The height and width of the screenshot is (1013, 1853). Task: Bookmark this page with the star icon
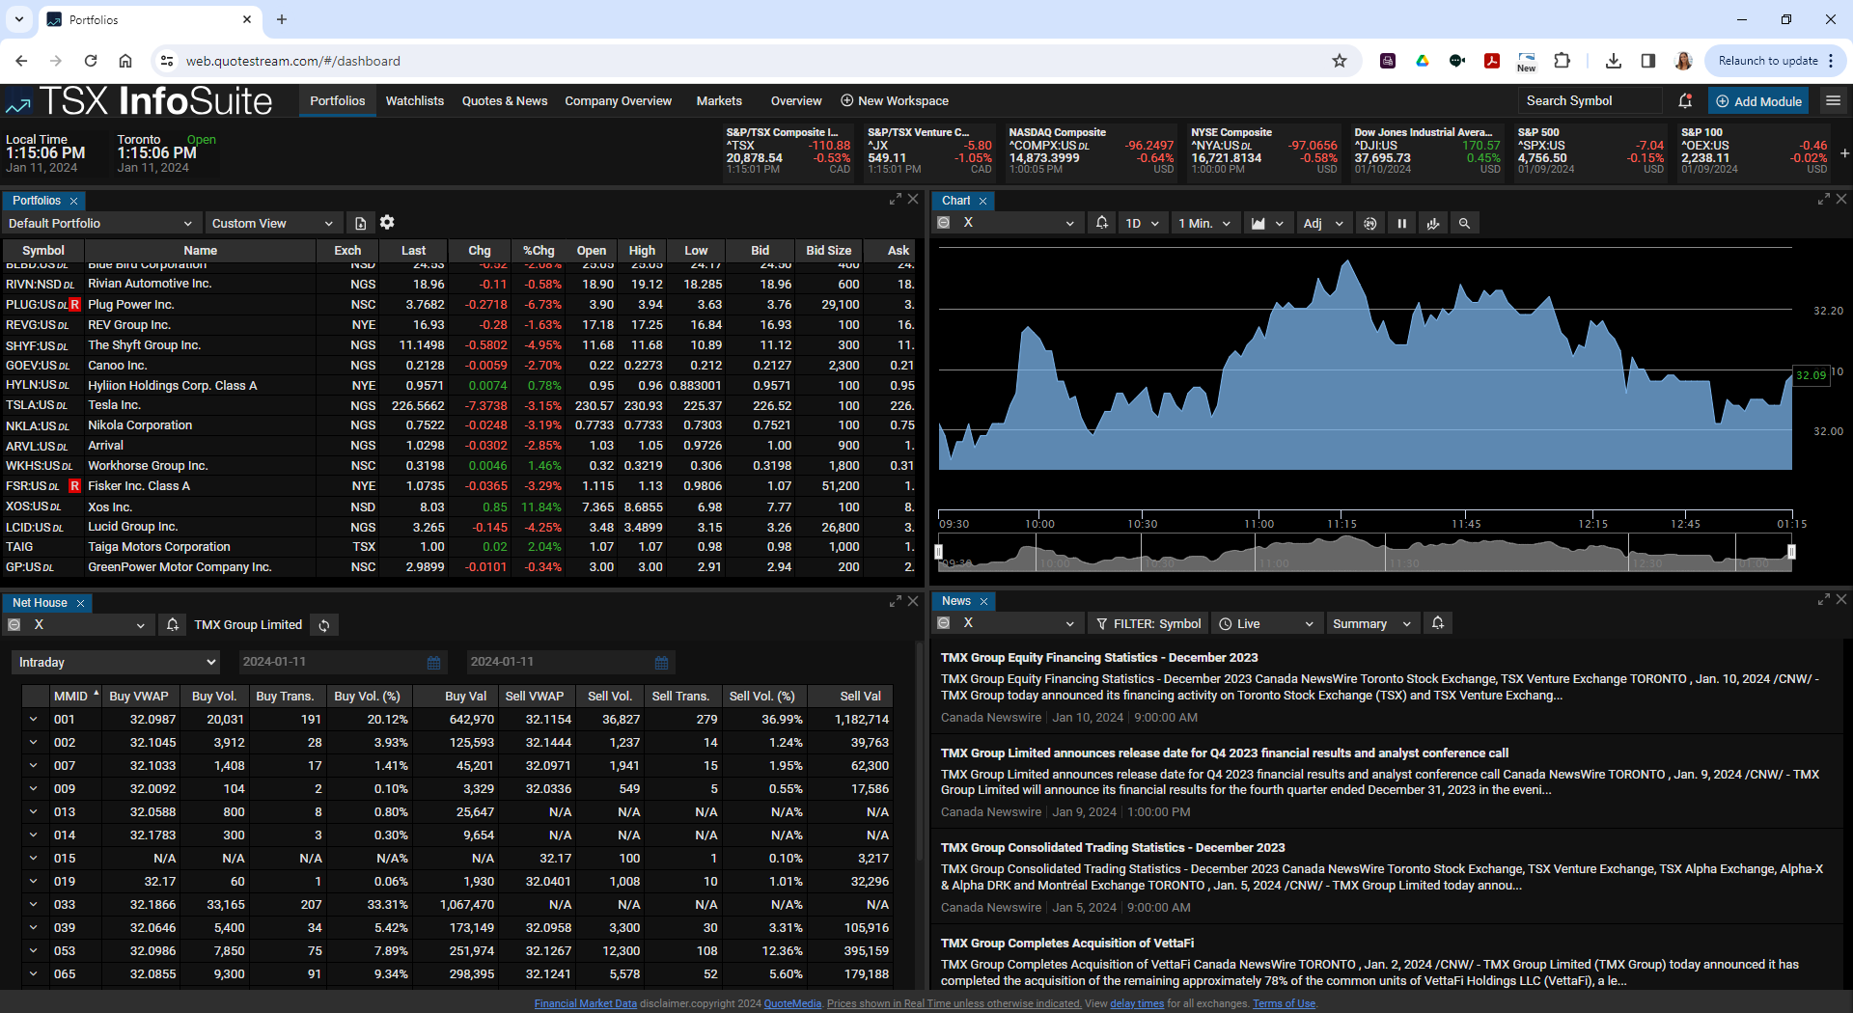(1340, 61)
